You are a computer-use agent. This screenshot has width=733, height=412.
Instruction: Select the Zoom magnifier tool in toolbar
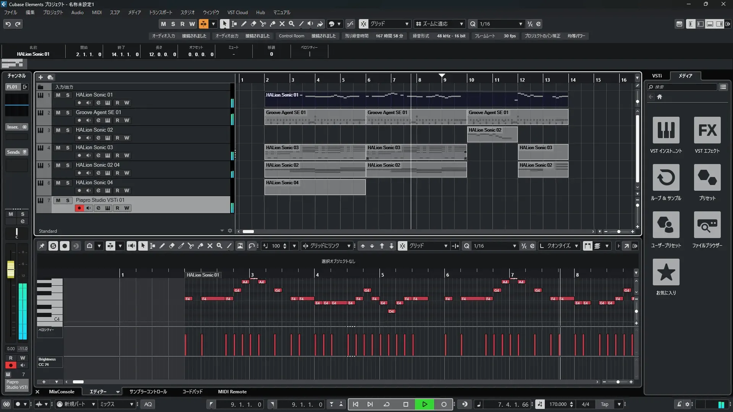291,24
